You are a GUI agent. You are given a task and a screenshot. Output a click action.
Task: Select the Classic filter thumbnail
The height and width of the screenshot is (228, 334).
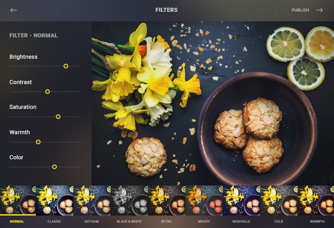point(55,200)
